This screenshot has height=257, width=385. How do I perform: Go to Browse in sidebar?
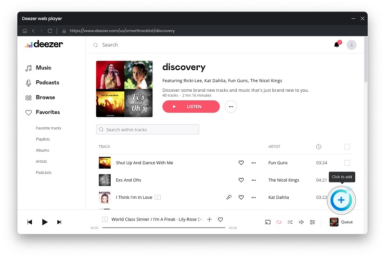click(45, 98)
